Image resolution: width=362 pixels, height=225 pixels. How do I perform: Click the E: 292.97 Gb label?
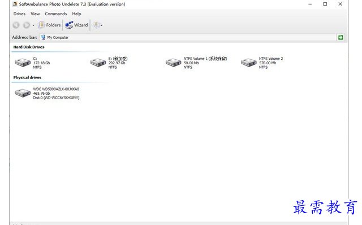[118, 63]
